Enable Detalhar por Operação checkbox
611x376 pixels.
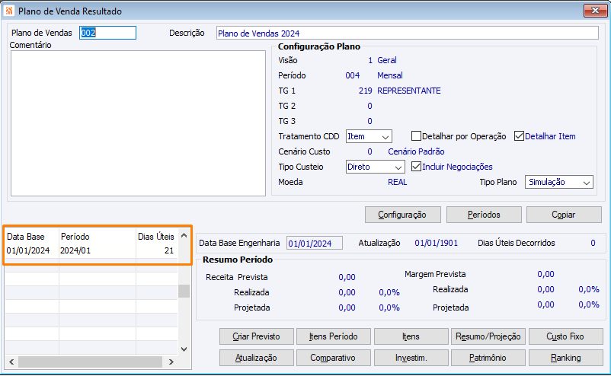point(417,136)
